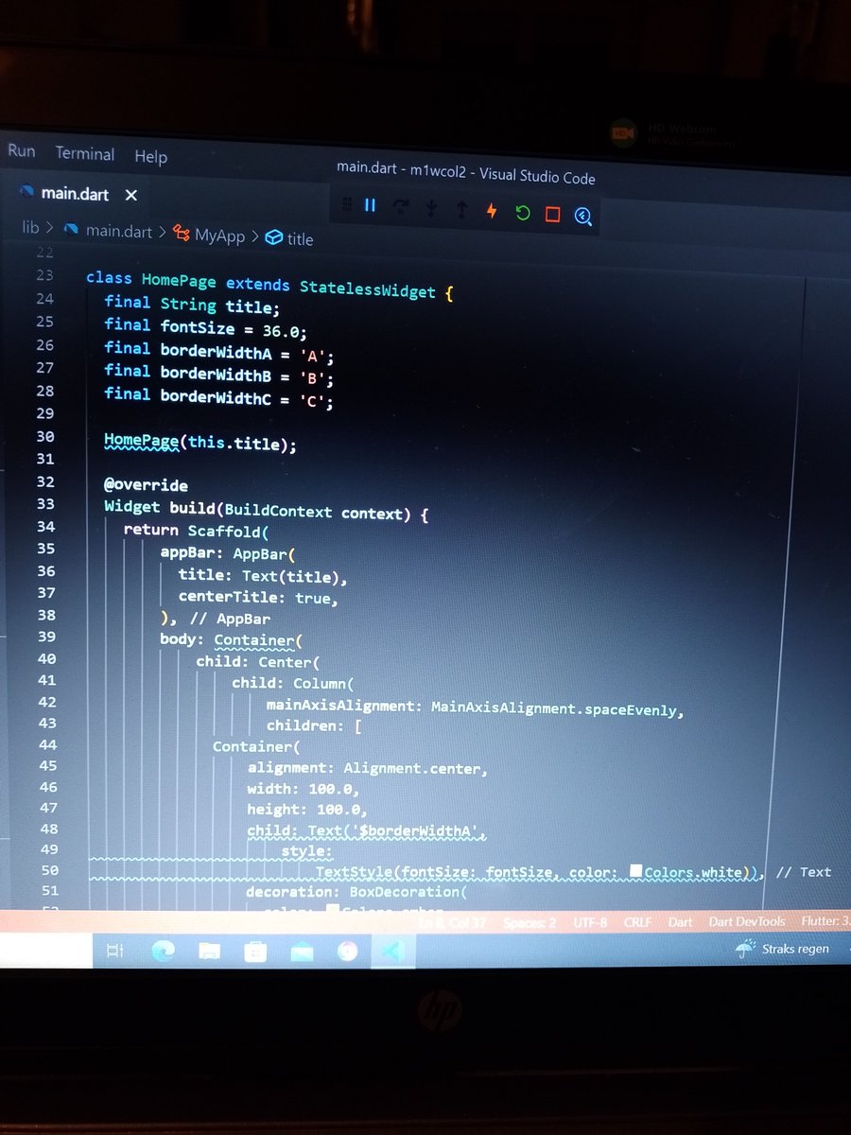Open the Terminal menu

[x=85, y=154]
